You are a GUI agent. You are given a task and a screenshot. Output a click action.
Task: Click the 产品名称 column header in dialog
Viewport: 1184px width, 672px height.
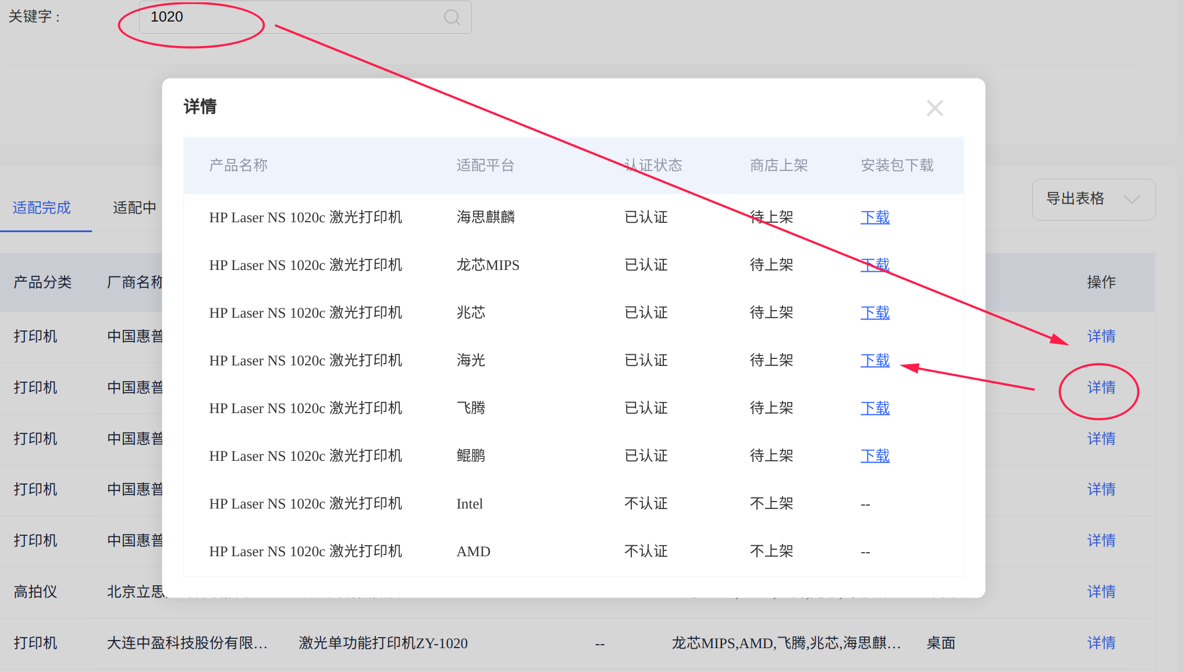pyautogui.click(x=239, y=165)
